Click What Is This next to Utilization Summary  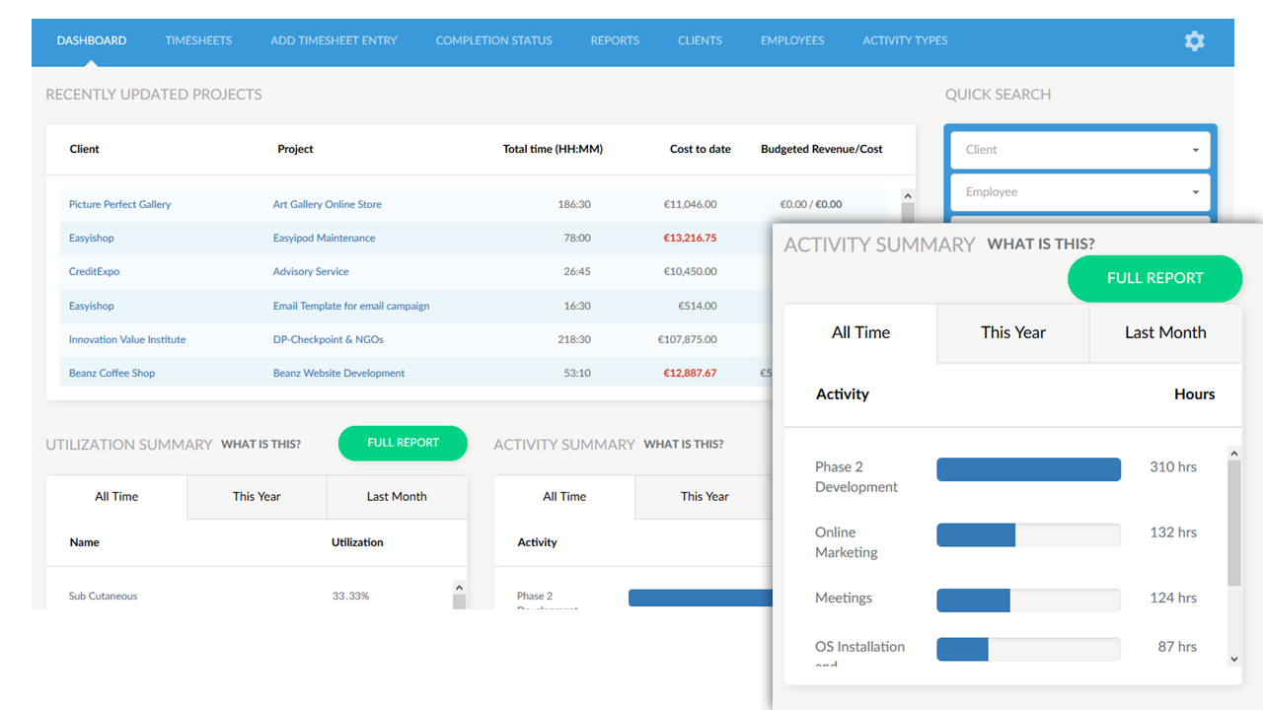(x=260, y=445)
